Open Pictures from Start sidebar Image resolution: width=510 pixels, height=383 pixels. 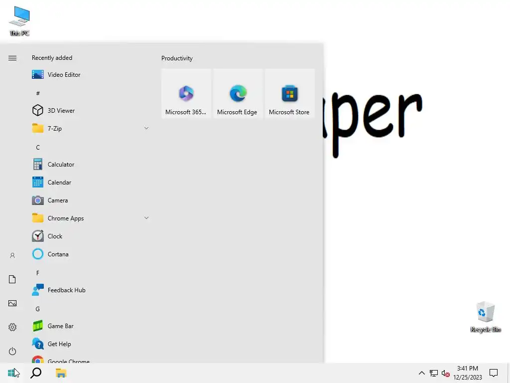[x=12, y=303]
